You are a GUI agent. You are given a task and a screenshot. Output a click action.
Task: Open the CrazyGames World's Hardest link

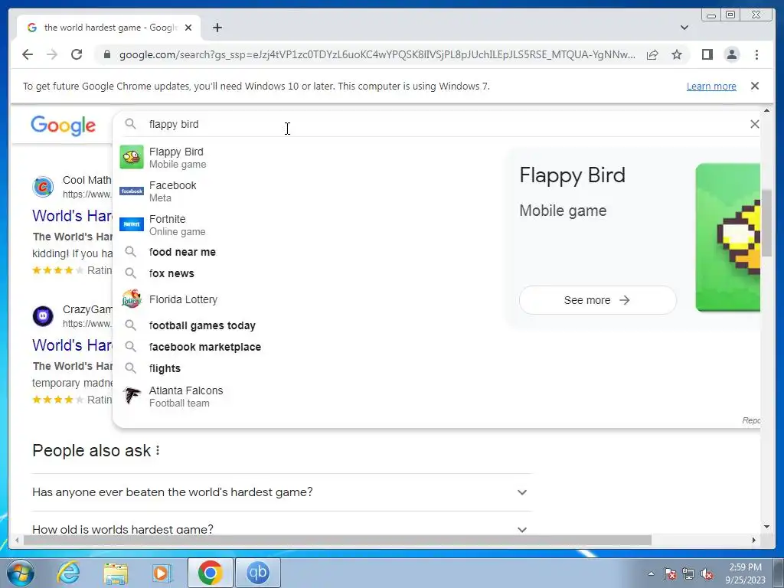pos(73,345)
